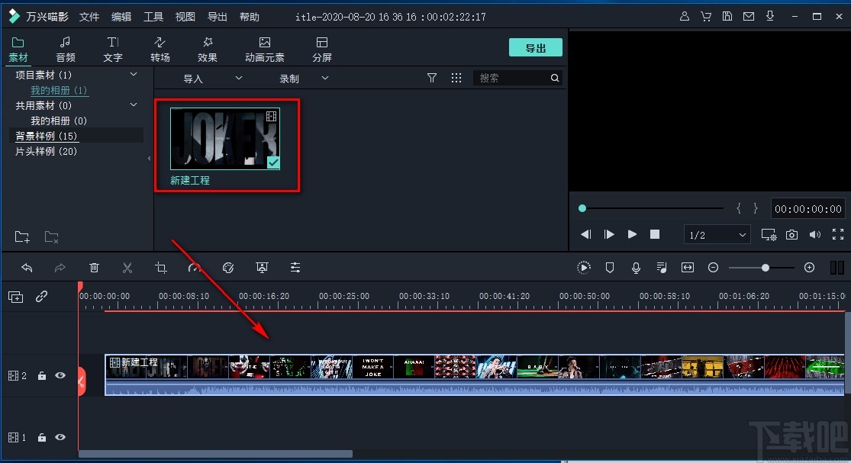Toggle visibility of track 2 with eye icon

tap(60, 375)
